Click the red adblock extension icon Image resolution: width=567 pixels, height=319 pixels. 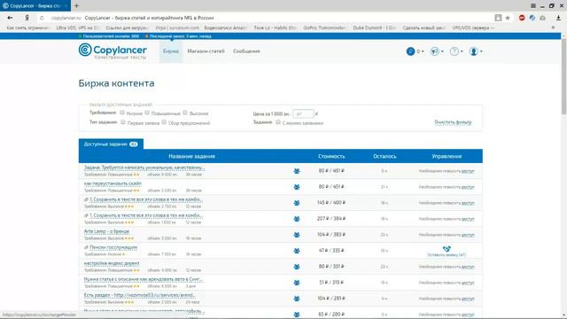522,18
